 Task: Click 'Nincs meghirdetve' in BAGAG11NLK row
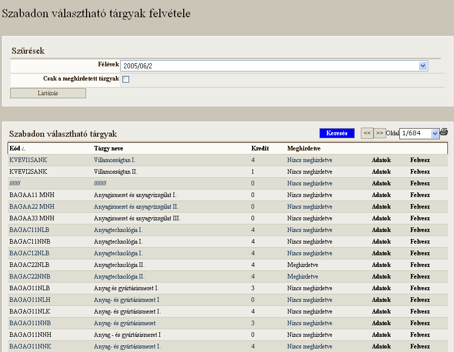pyautogui.click(x=310, y=311)
